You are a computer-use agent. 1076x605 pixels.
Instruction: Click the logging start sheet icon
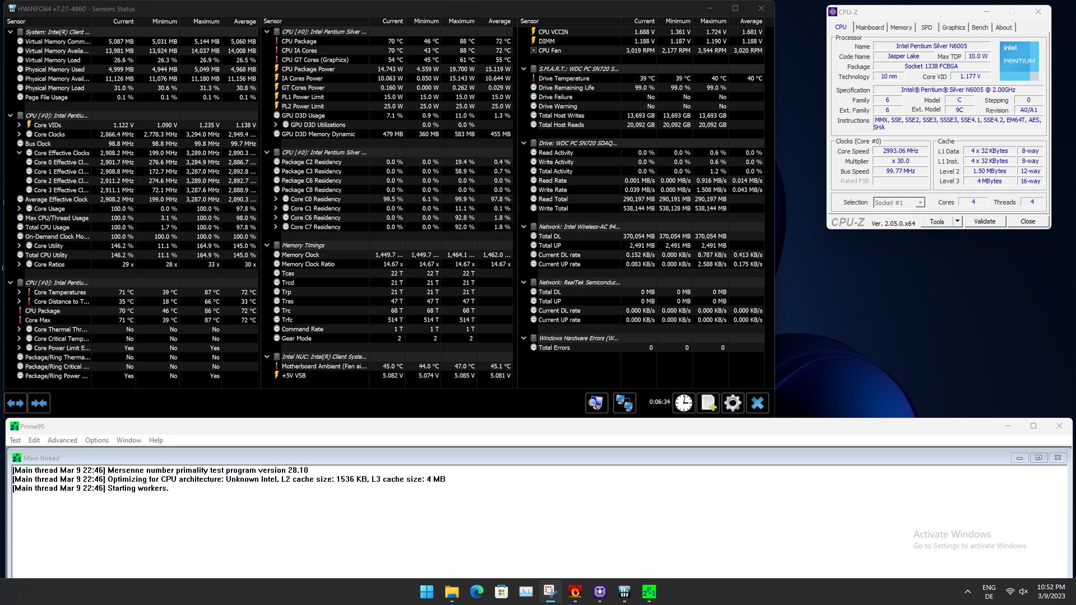[x=708, y=403]
